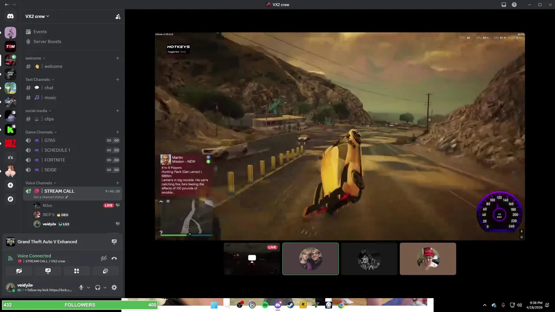
Task: Edit channel status pencil icon
Action: coord(67,197)
